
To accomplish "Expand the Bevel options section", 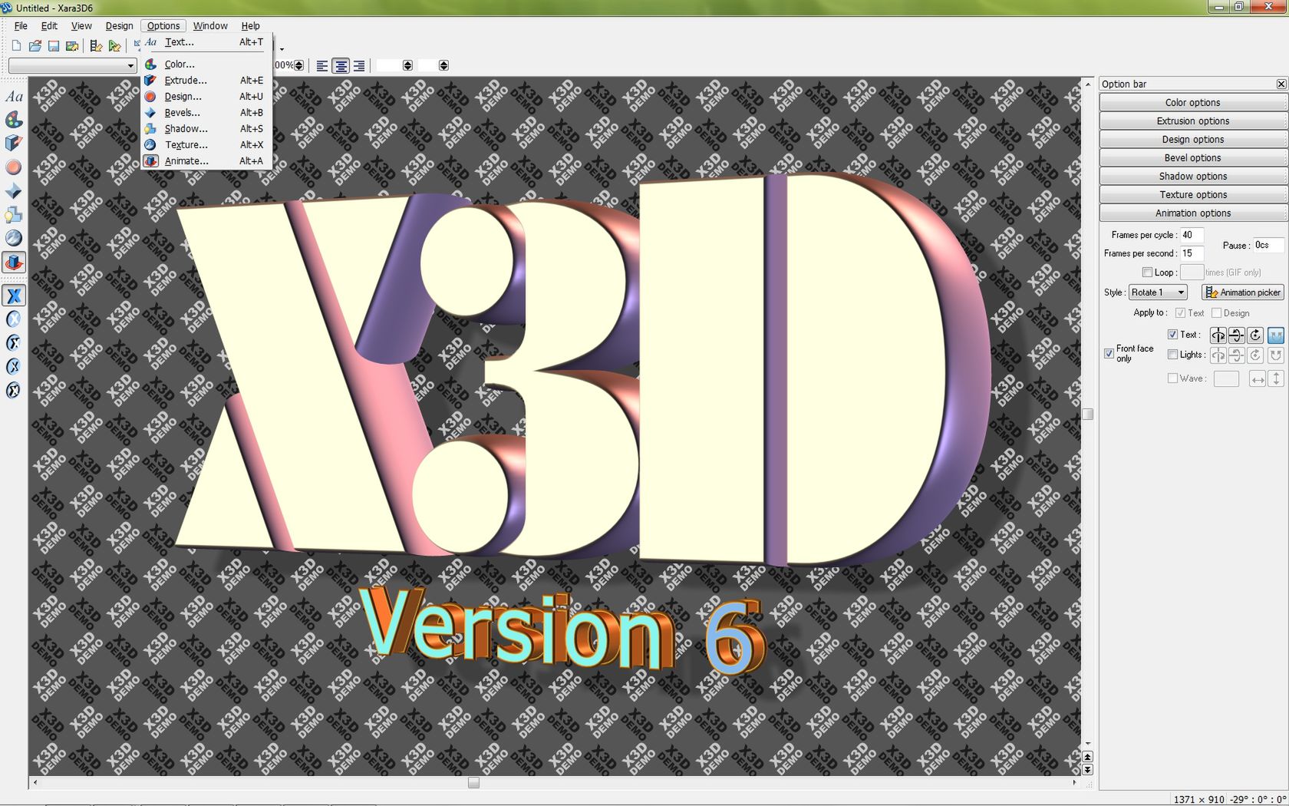I will 1193,158.
